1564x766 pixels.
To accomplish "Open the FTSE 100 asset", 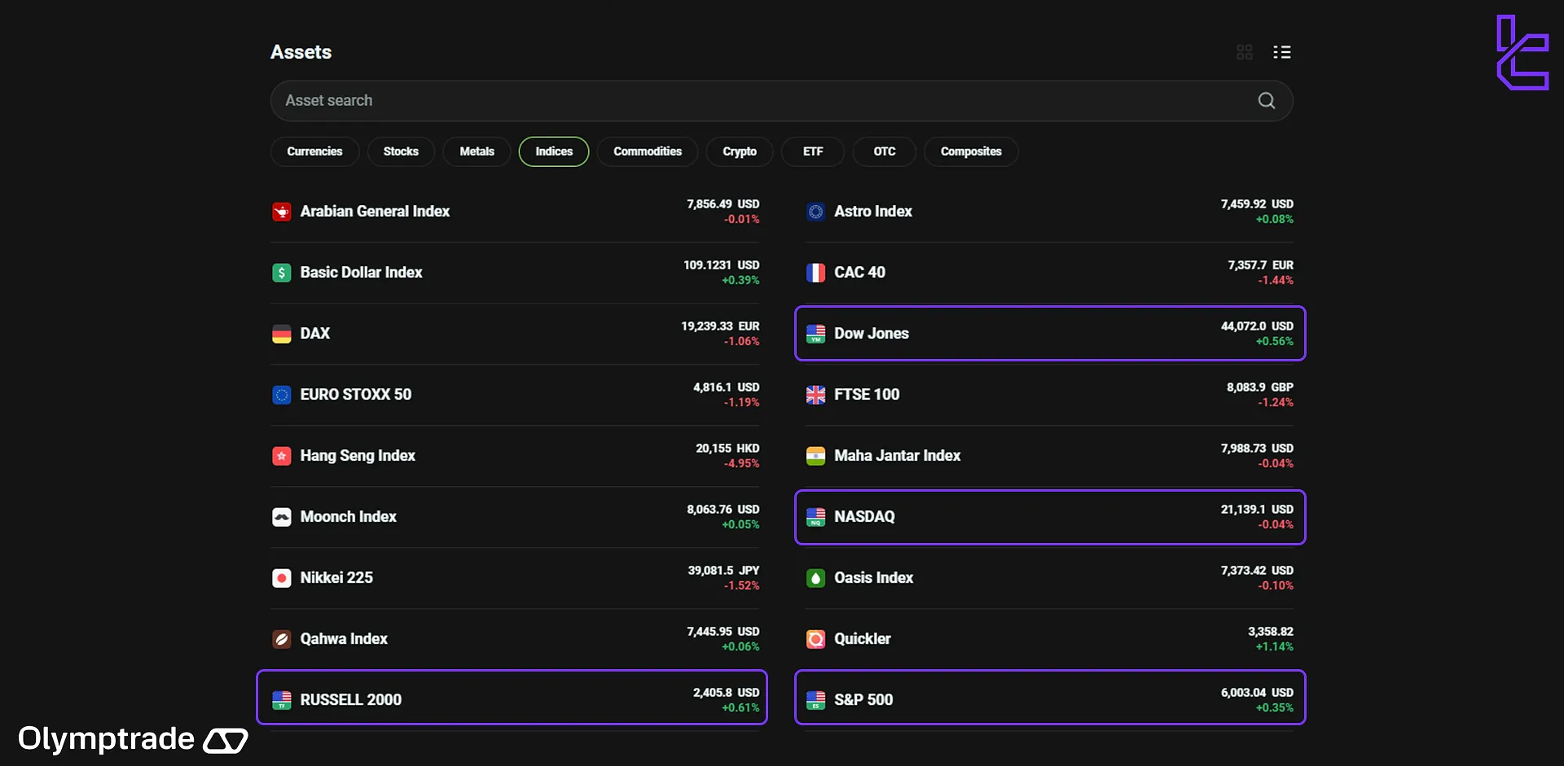I will click(1049, 395).
